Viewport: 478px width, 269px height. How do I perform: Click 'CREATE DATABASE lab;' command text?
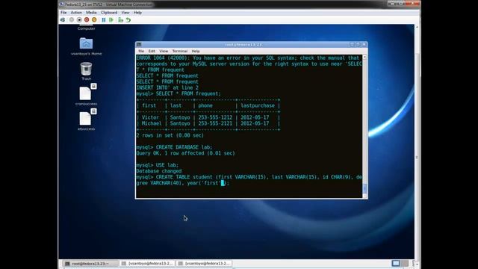point(184,147)
